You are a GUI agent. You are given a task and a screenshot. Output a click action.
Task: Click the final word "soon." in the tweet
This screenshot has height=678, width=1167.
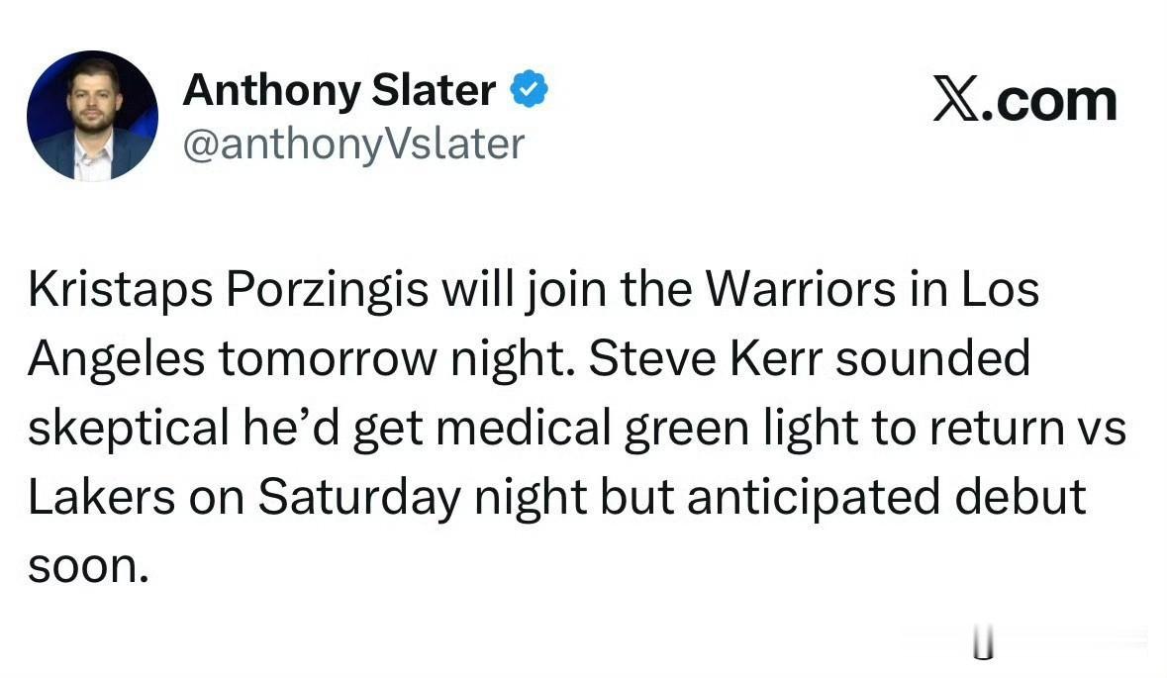87,566
